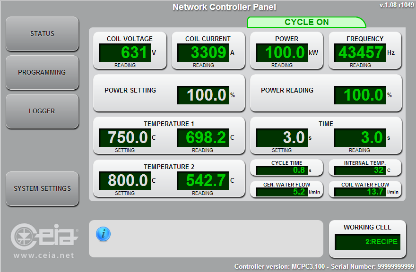Click the Power Reading percentage display
416x272 pixels.
click(360, 95)
